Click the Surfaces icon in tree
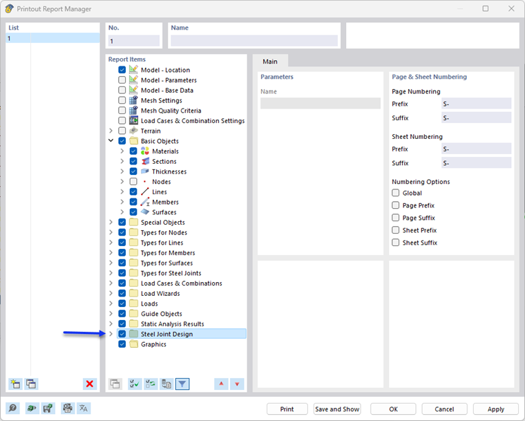 (144, 212)
